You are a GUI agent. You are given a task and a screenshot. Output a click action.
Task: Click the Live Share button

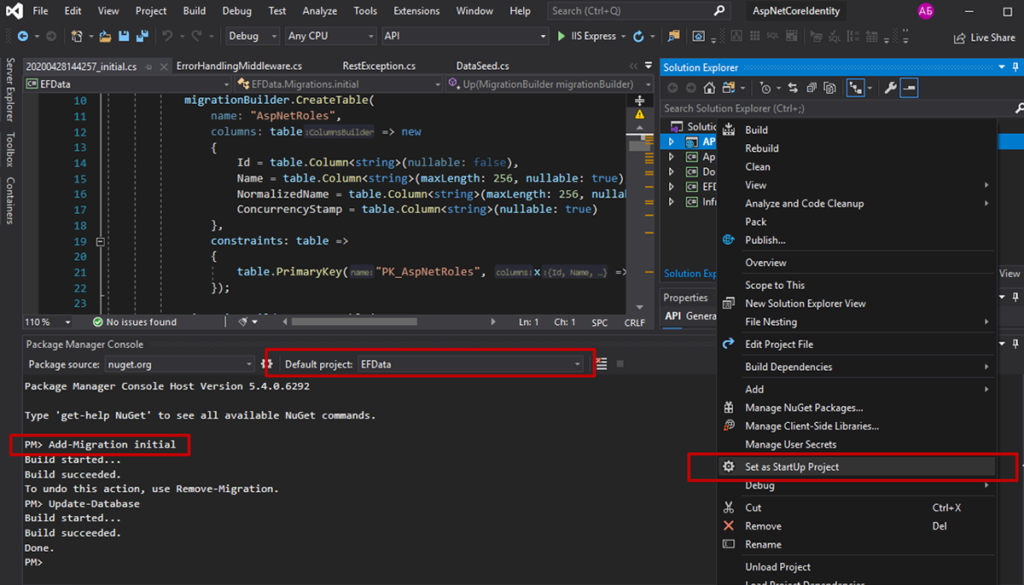(x=984, y=38)
